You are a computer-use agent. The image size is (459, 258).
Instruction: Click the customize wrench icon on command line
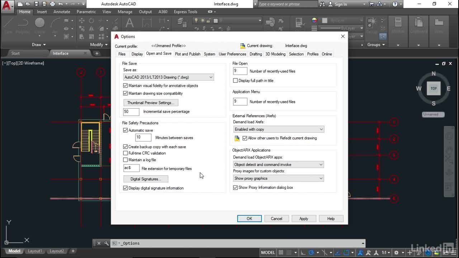tap(106, 243)
